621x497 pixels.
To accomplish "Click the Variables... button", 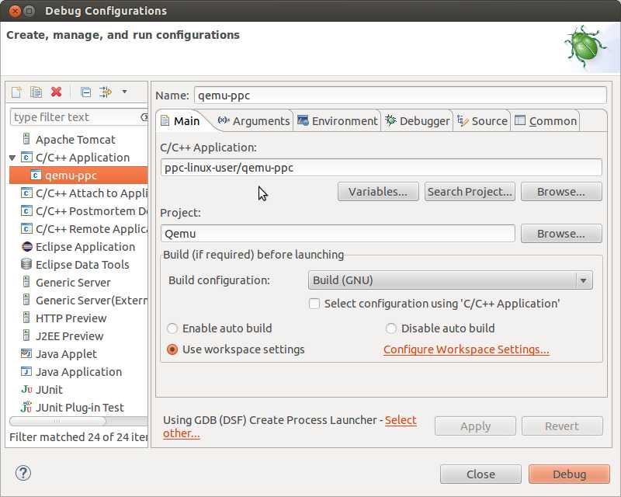I will (x=378, y=192).
